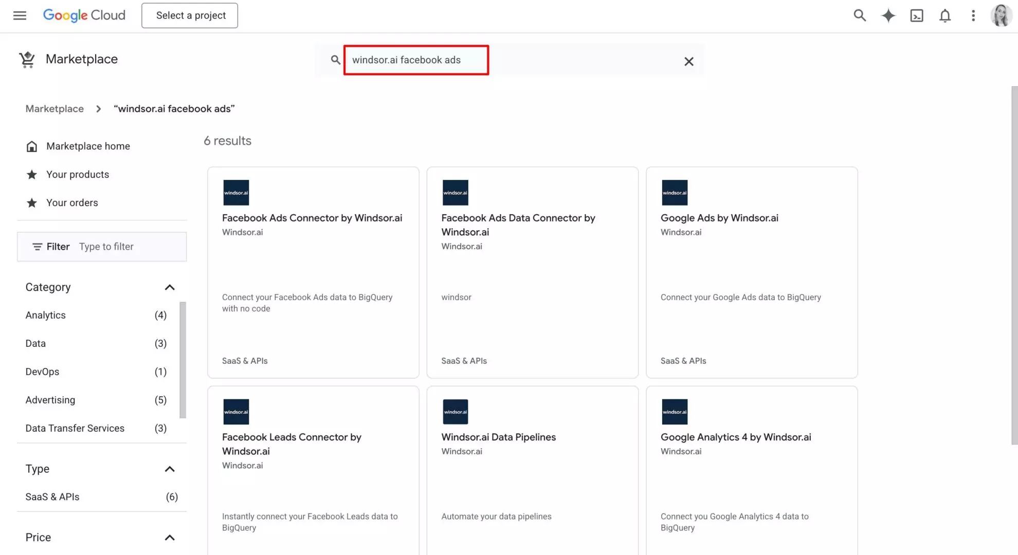This screenshot has height=555, width=1018.
Task: Open notifications bell
Action: pyautogui.click(x=945, y=15)
